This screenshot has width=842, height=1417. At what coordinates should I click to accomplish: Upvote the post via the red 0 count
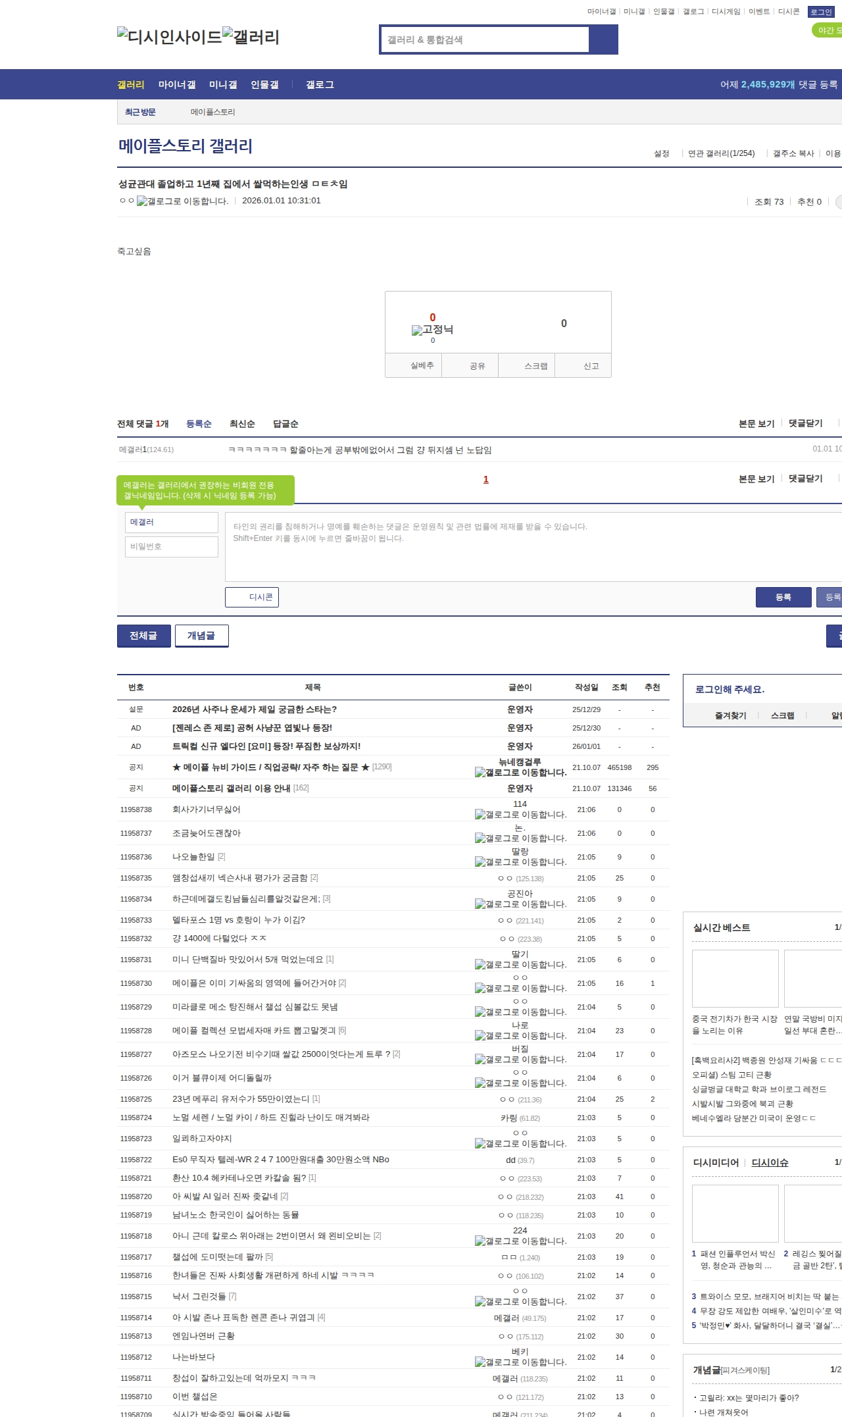432,317
